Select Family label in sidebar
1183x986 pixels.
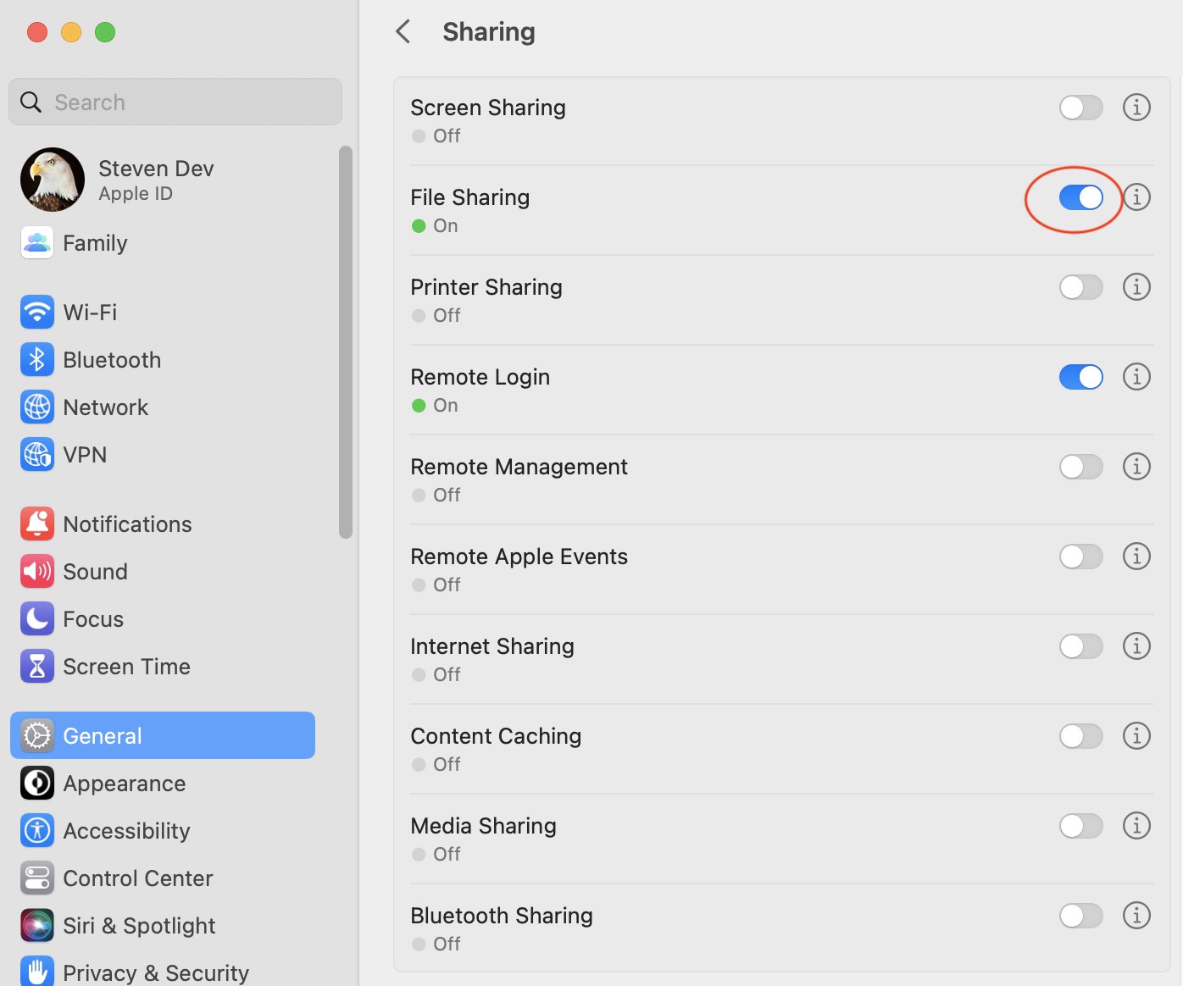pos(95,243)
